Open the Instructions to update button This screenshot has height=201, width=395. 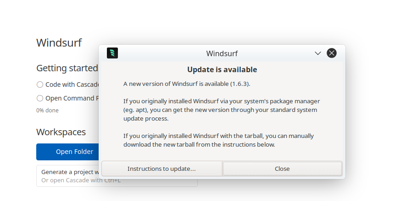[161, 169]
